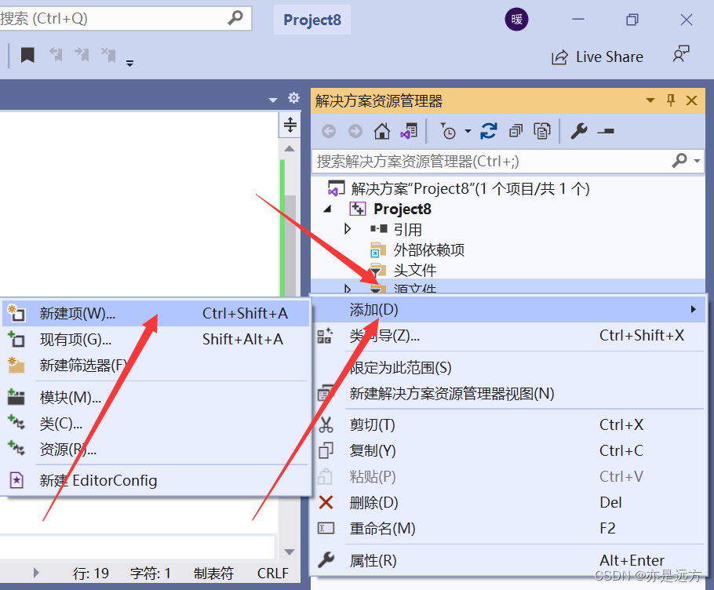Click 行: 19 in status bar

pos(90,574)
